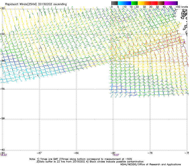This screenshot has width=189, height=166.
Task: Click the legend tick label '35'
Action: [x=157, y=7]
